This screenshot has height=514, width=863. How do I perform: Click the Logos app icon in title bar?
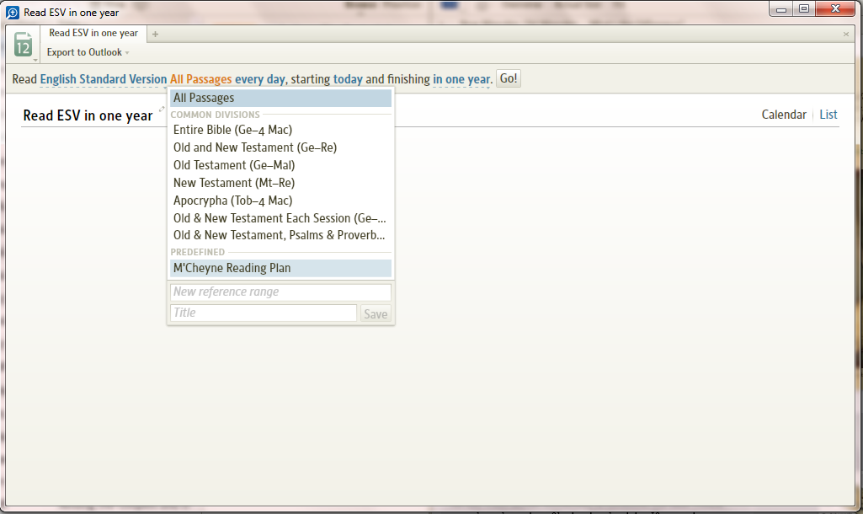click(12, 12)
